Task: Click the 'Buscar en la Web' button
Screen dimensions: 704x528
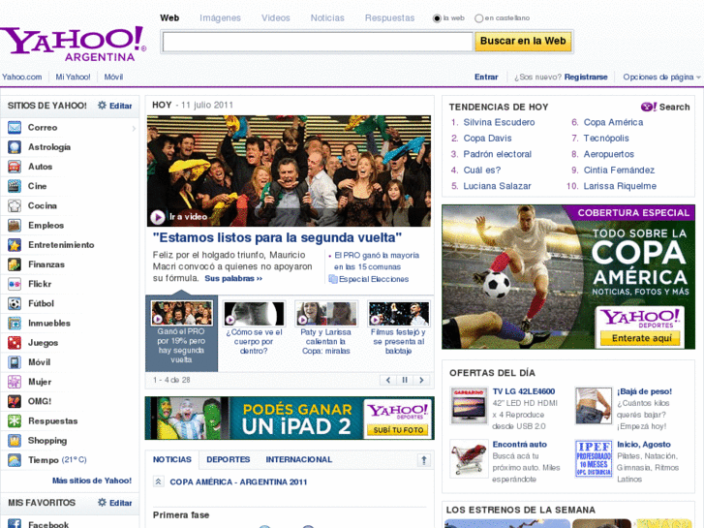Action: click(523, 42)
